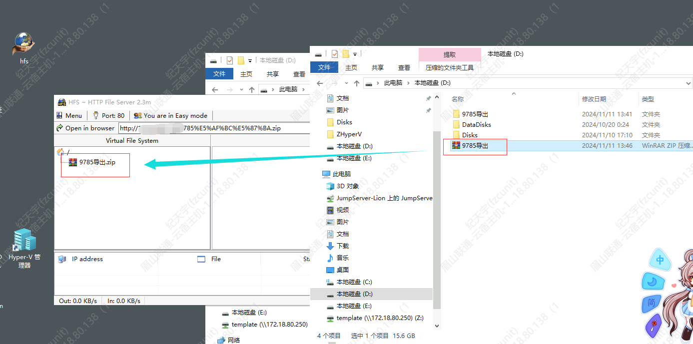
Task: Sort files by 修改日期 column header
Action: 594,99
